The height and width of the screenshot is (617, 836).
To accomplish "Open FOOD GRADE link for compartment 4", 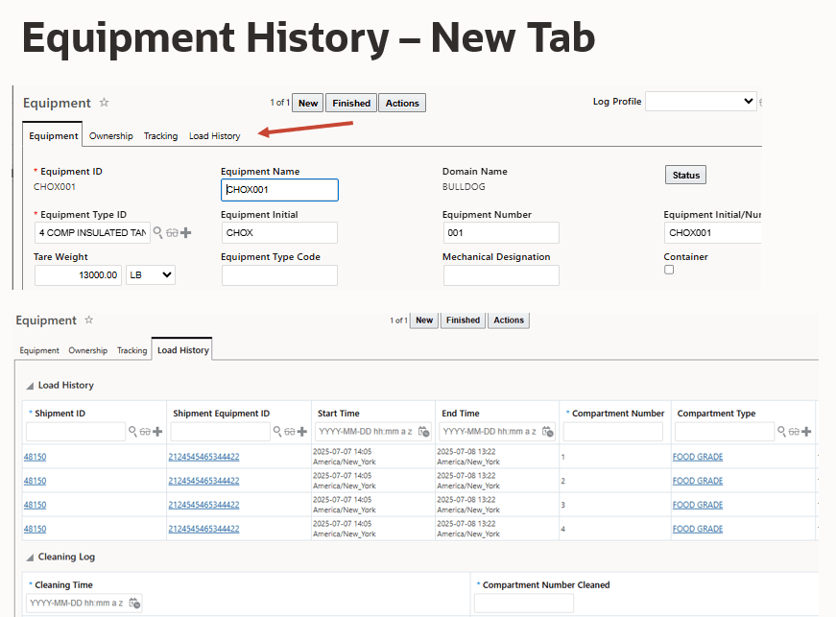I will point(698,529).
